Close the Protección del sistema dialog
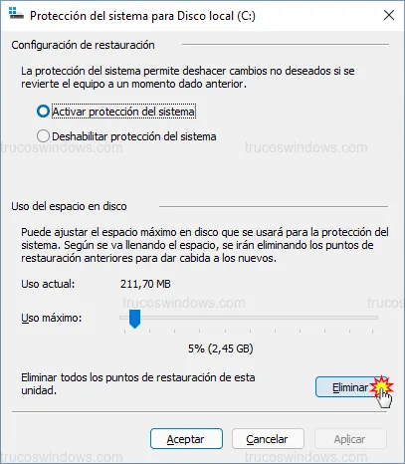The image size is (405, 464). (389, 15)
